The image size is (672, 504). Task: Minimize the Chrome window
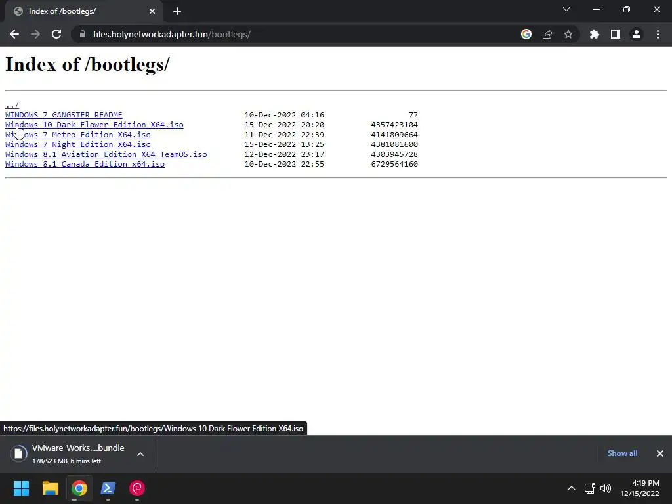[596, 9]
